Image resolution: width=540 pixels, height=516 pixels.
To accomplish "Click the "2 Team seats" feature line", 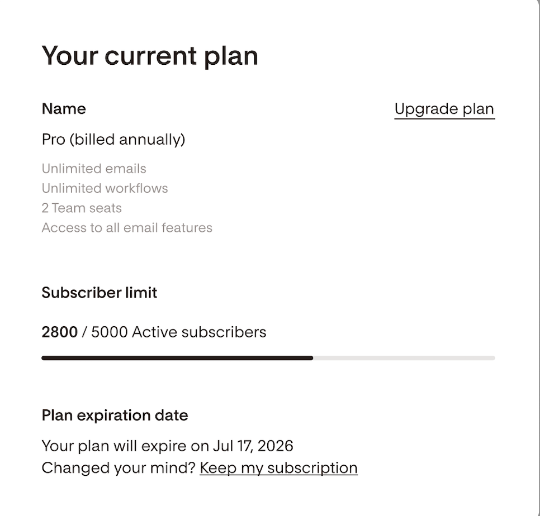I will point(82,208).
